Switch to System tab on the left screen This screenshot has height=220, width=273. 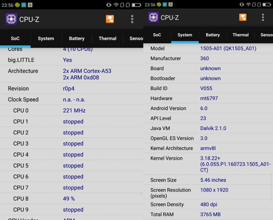pos(46,38)
